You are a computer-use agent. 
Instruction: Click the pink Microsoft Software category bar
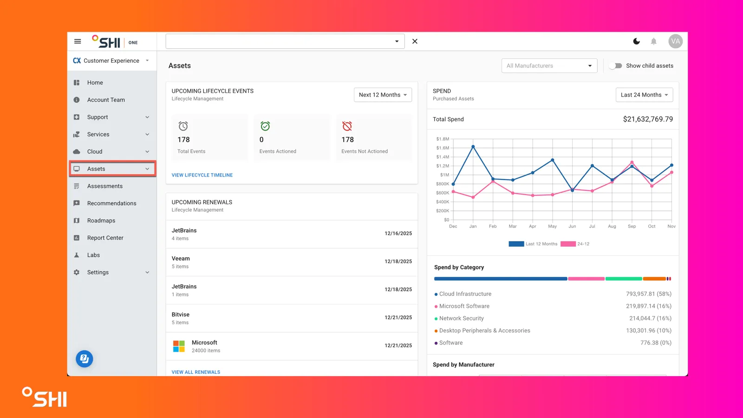(586, 279)
